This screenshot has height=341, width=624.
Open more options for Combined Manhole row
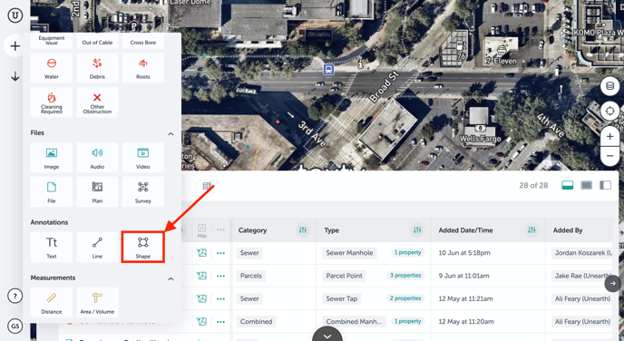pos(221,322)
